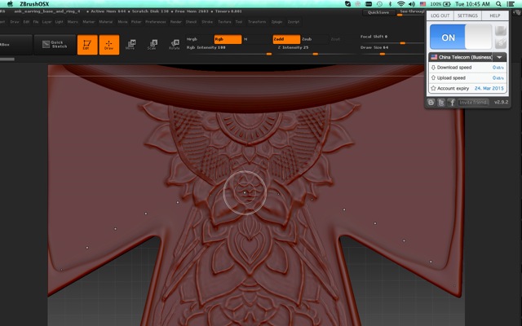Click the lower gray icon beside ON switch
522x326 pixels.
tap(501, 43)
